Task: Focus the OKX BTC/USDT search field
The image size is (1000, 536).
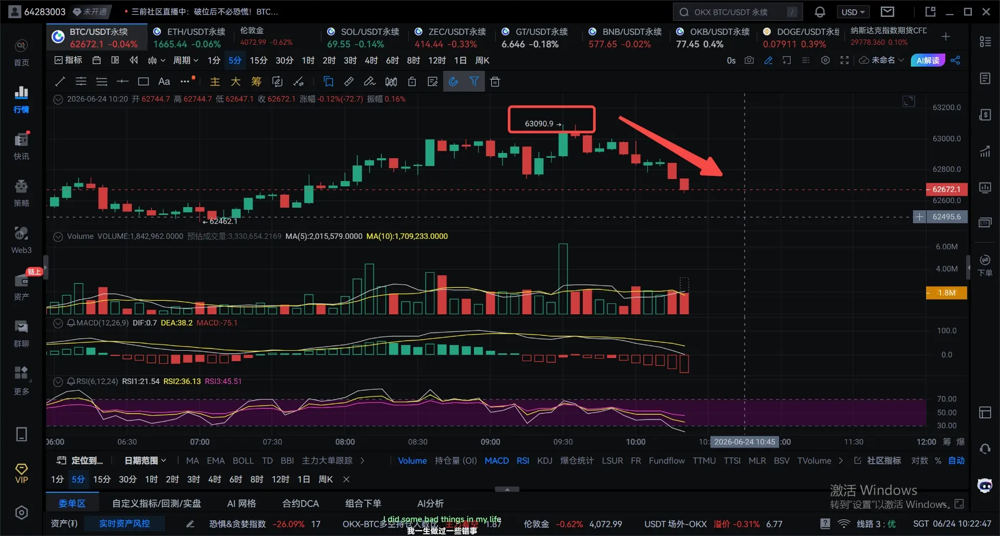Action: [x=737, y=12]
